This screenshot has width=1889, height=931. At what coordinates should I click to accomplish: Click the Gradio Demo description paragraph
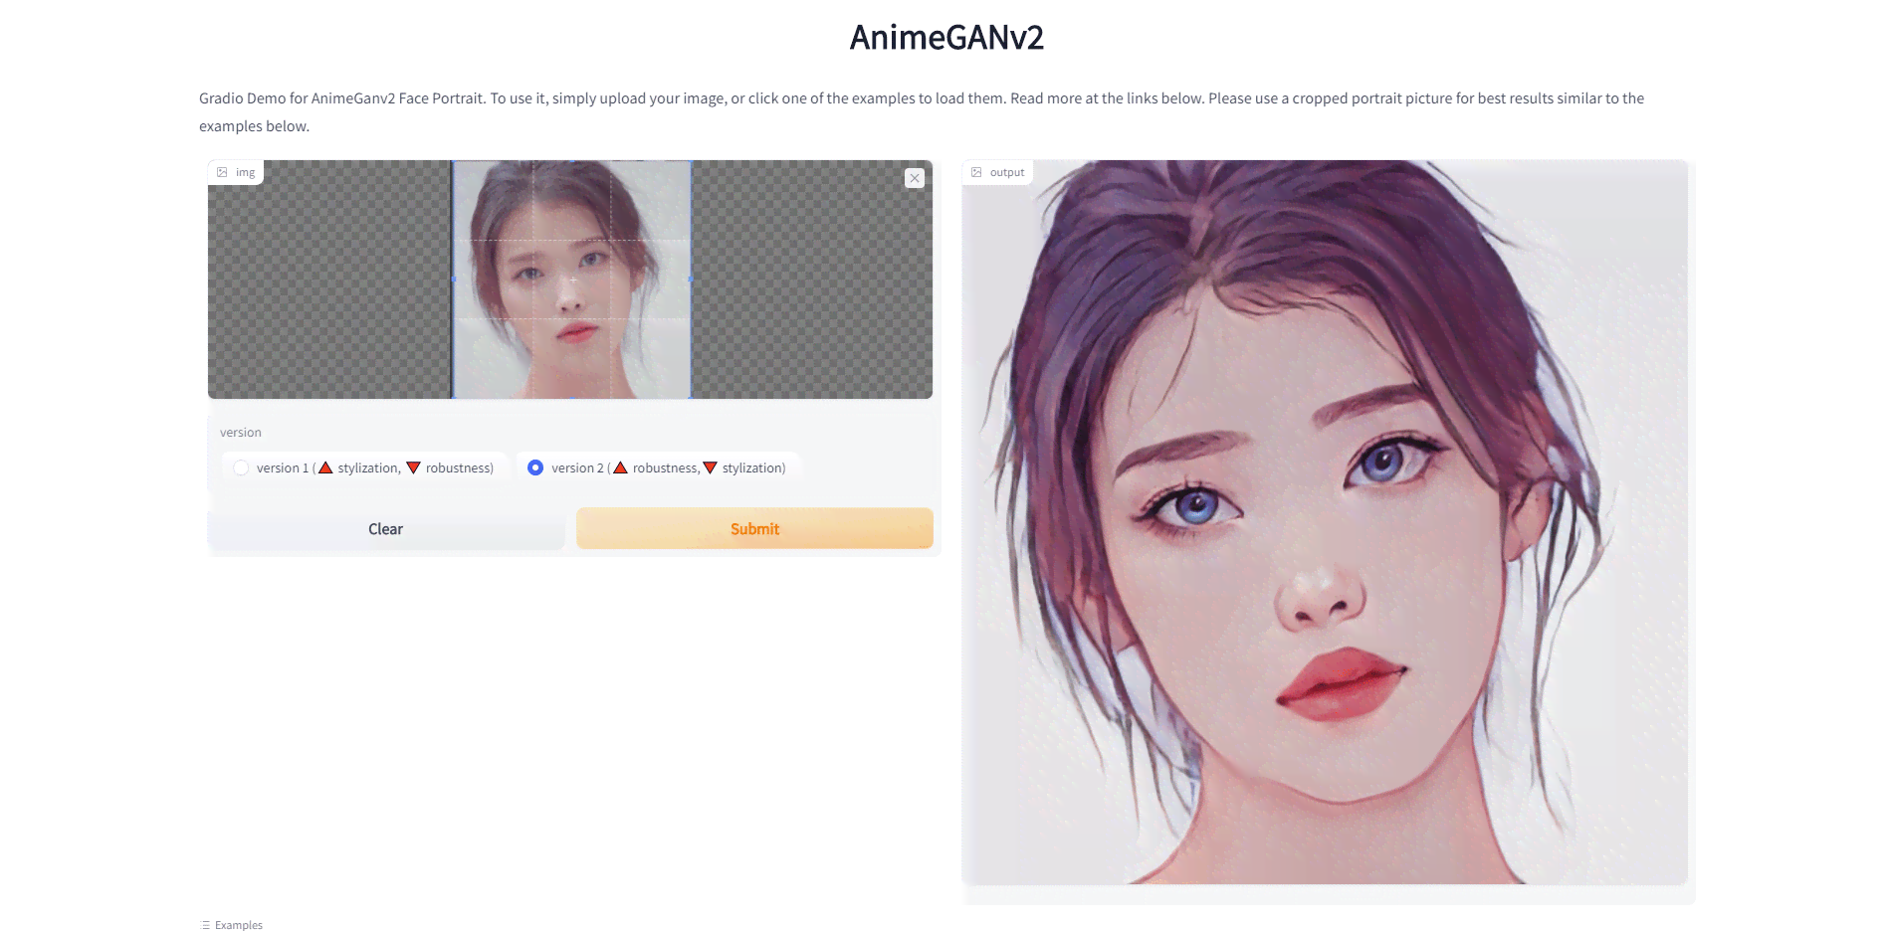pyautogui.click(x=922, y=112)
